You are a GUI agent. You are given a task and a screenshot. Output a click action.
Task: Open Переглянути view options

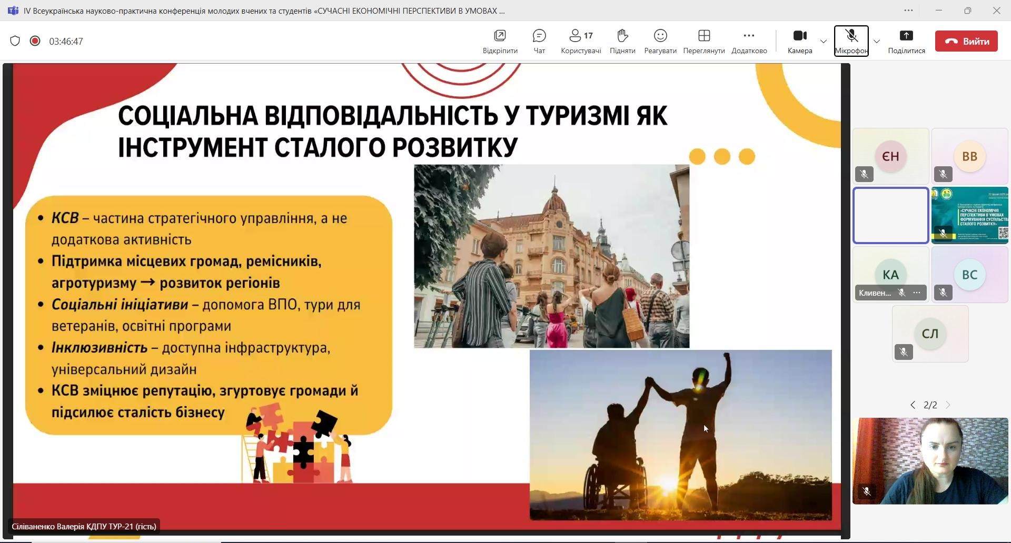(x=703, y=41)
